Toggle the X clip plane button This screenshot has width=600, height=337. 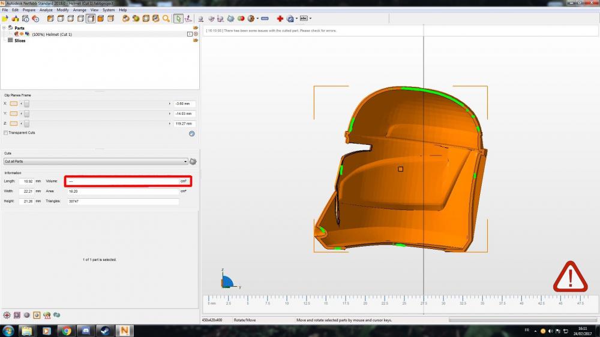click(x=14, y=104)
